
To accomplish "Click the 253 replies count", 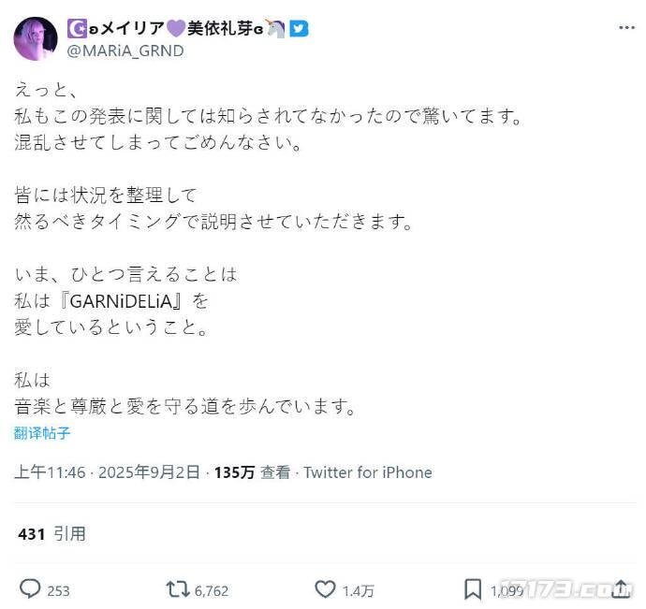I will coord(58,590).
